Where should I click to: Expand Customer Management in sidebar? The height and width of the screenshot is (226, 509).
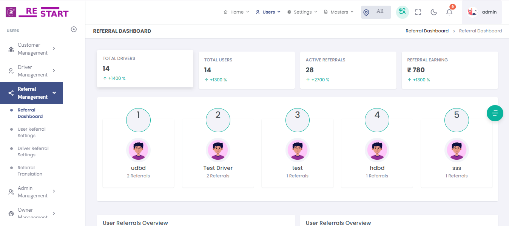pos(32,49)
